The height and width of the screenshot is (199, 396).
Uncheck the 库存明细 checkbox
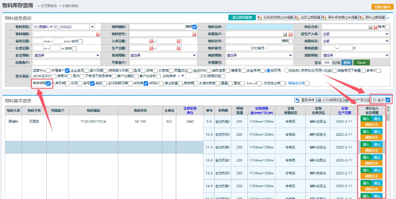click(48, 83)
